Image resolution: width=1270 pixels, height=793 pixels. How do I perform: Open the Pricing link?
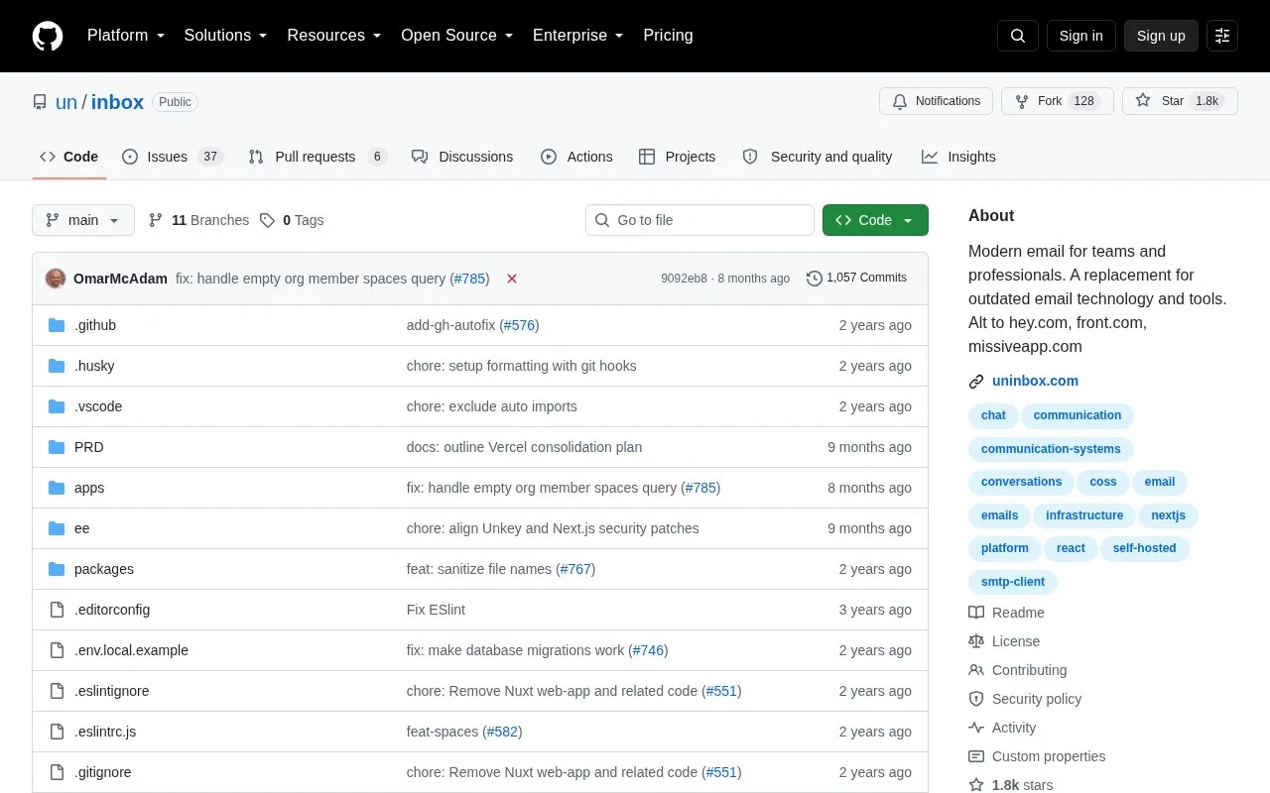point(668,36)
